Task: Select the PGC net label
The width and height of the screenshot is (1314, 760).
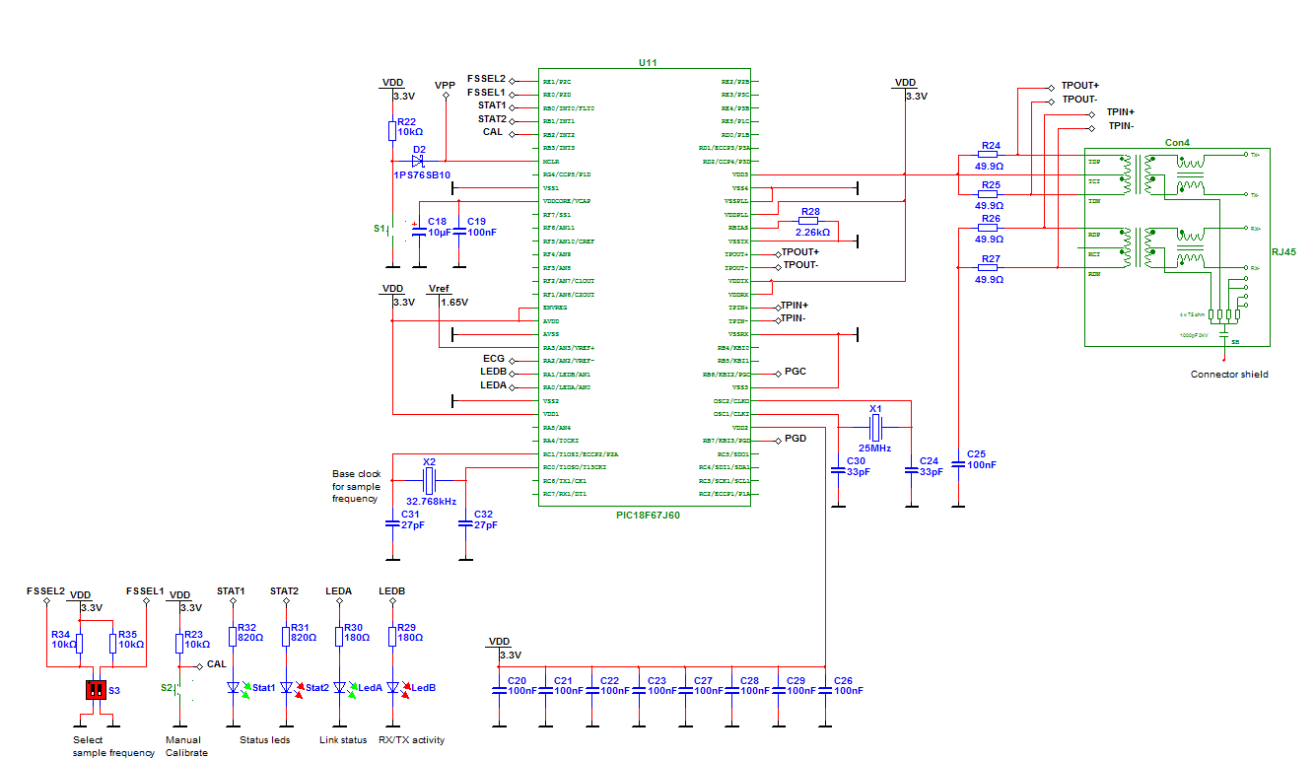Action: (795, 373)
